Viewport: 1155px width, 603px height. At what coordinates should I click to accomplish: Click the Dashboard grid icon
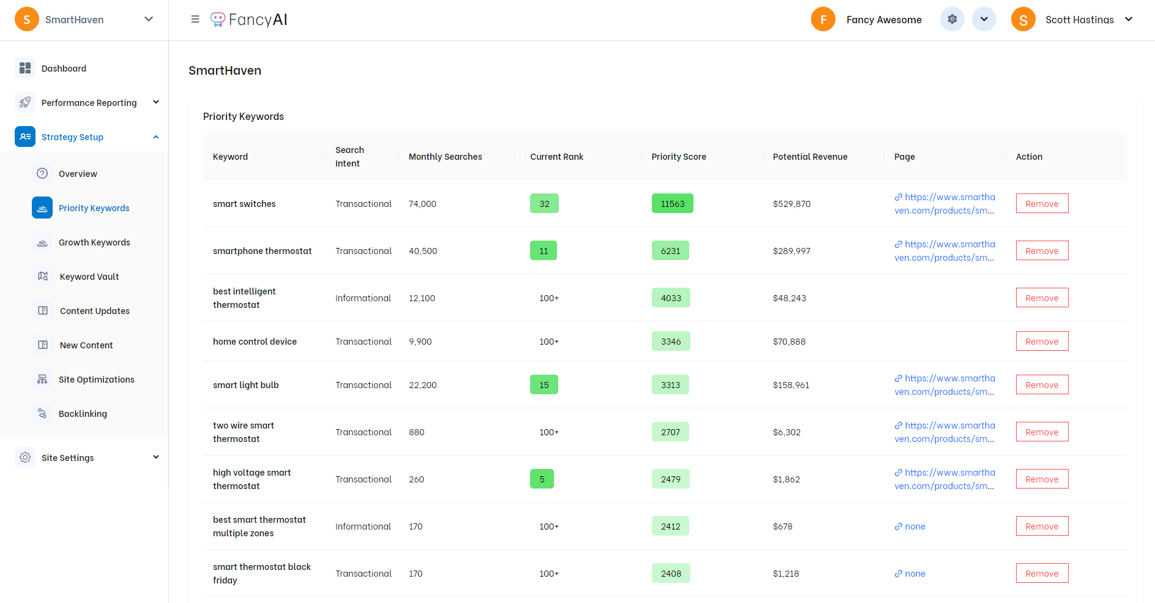(x=25, y=68)
